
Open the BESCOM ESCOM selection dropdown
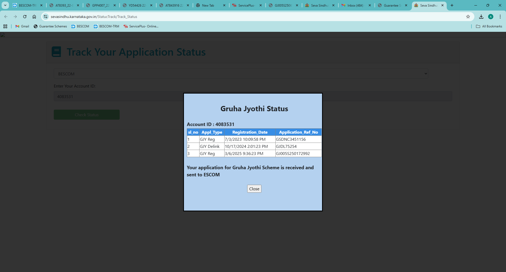241,74
